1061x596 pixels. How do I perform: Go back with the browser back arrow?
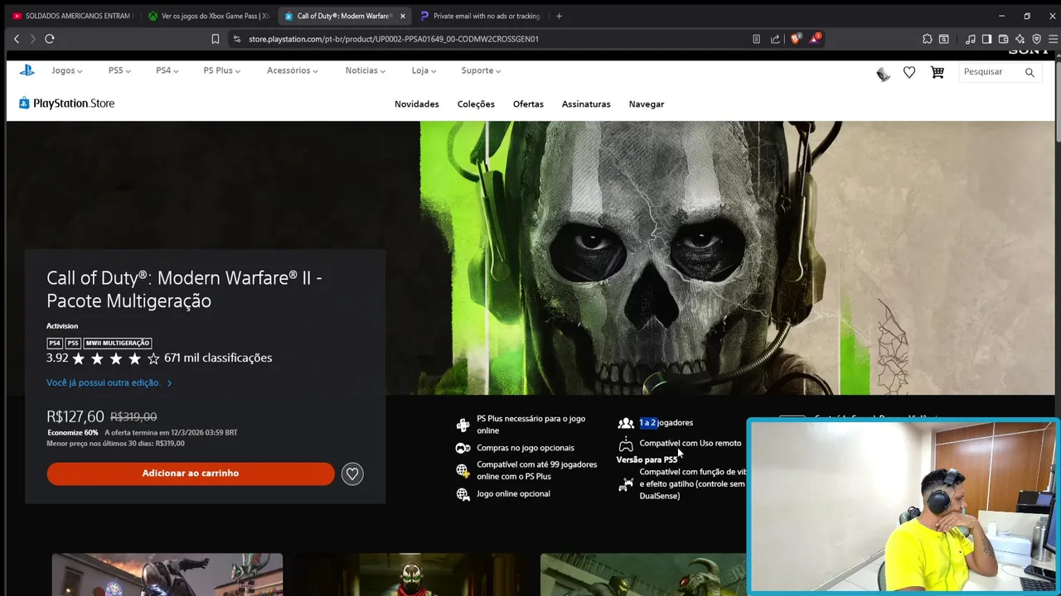coord(17,39)
